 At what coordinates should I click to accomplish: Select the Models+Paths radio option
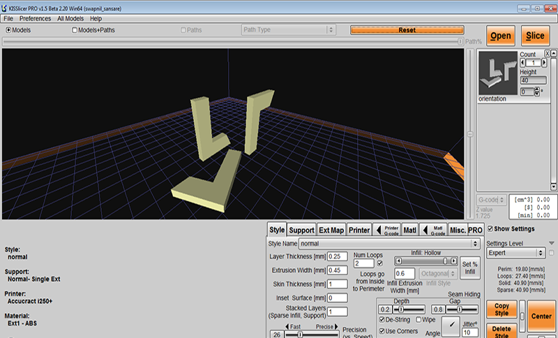tap(75, 30)
